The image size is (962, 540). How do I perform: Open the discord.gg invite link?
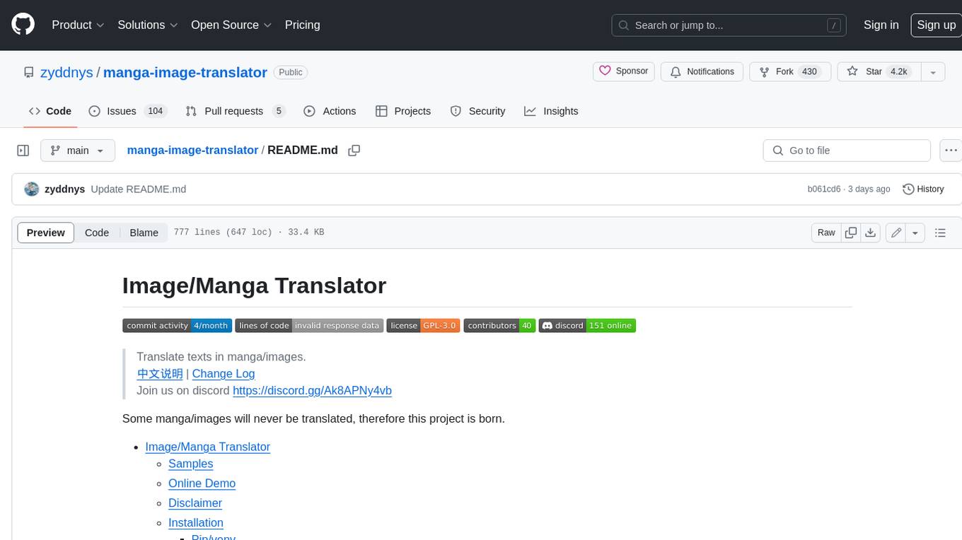pyautogui.click(x=312, y=391)
